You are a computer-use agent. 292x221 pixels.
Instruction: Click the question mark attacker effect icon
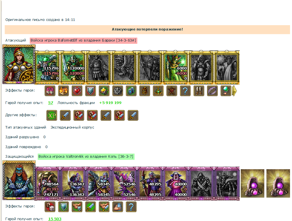[185, 91]
